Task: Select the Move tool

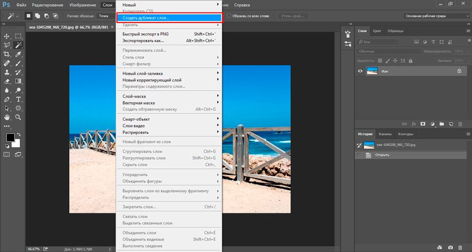Action: tap(7, 36)
